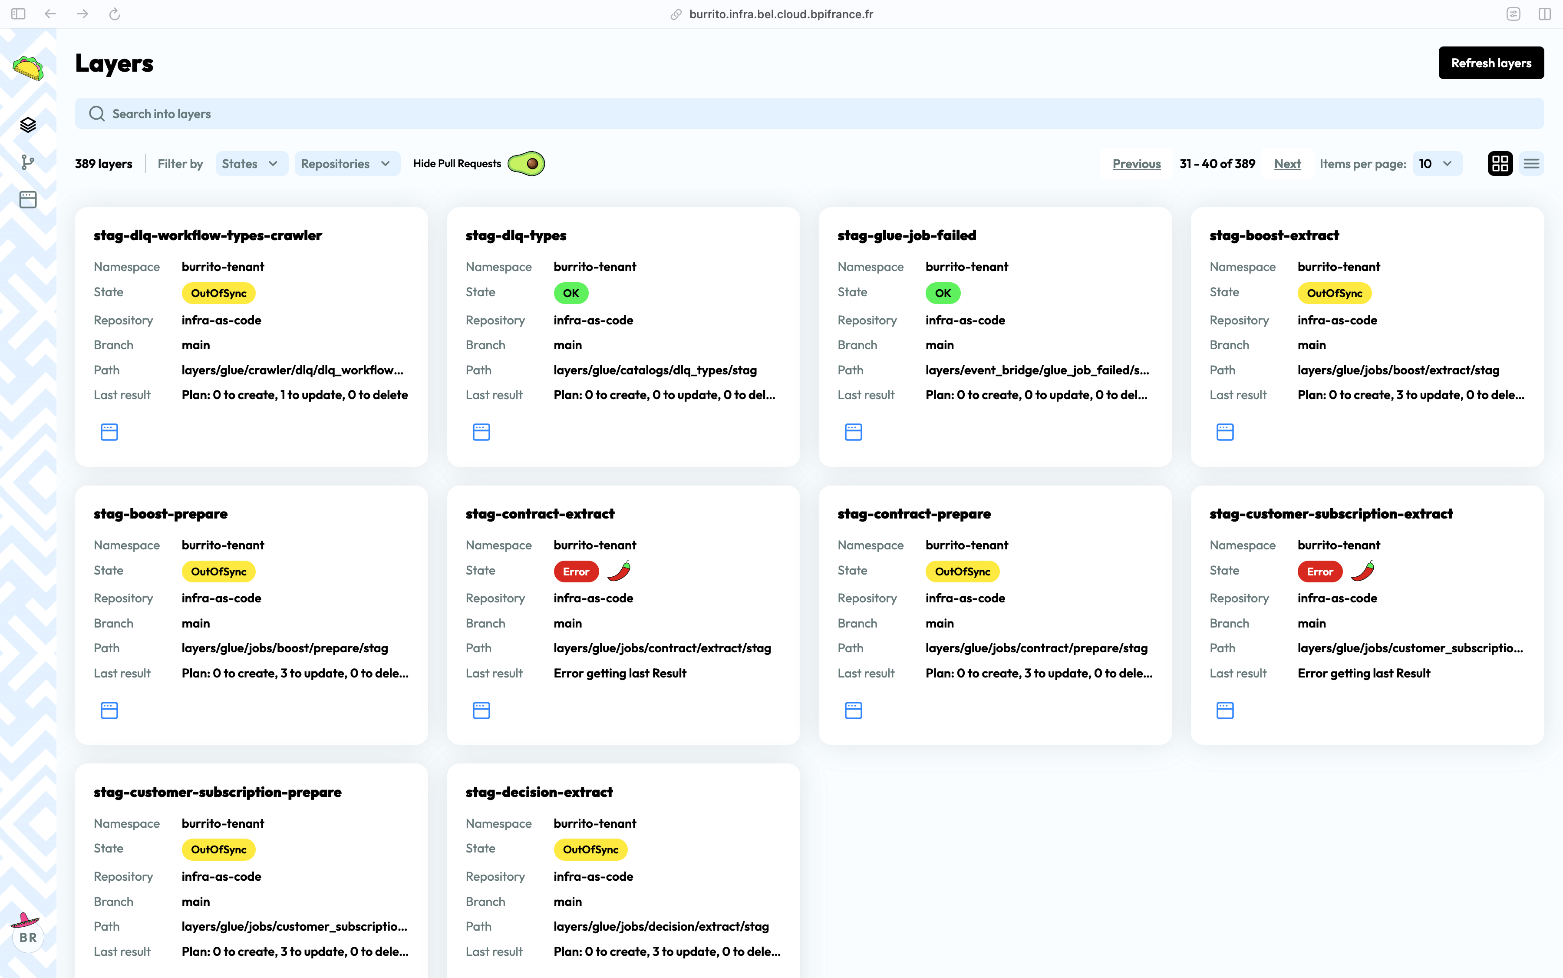Click the Search into layers field

(x=808, y=114)
